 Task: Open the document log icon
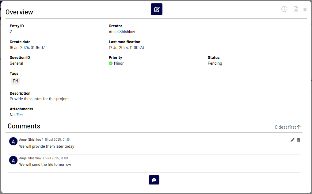(x=296, y=9)
